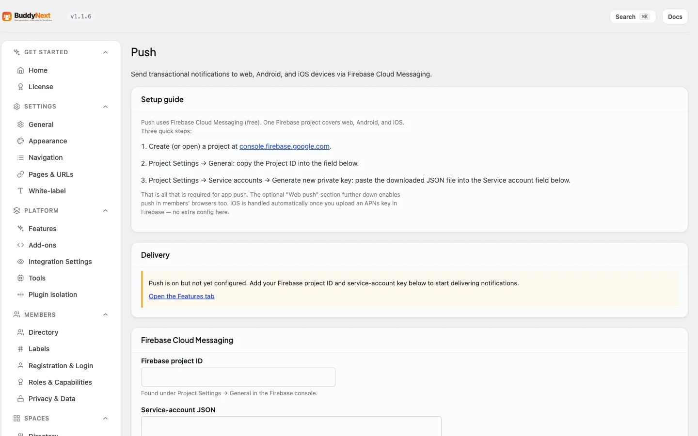Click the Tools sidebar icon
Screen dimensions: 698x436
[x=20, y=278]
